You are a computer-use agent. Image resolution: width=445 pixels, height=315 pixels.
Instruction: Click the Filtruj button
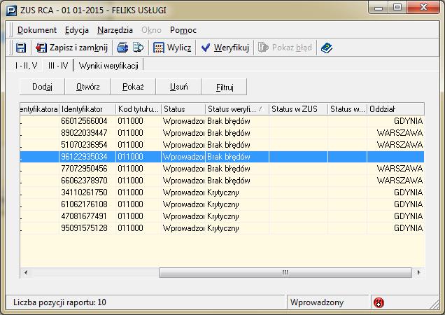tap(225, 87)
